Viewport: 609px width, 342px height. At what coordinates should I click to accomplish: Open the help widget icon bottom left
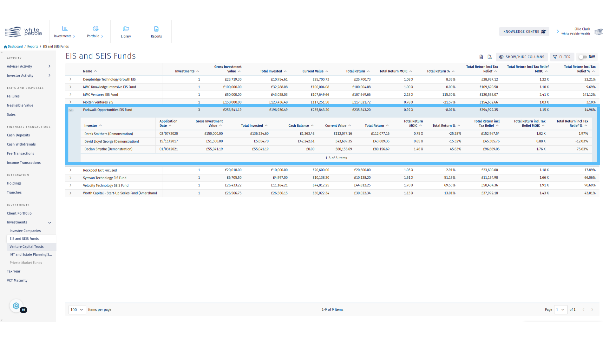16,306
